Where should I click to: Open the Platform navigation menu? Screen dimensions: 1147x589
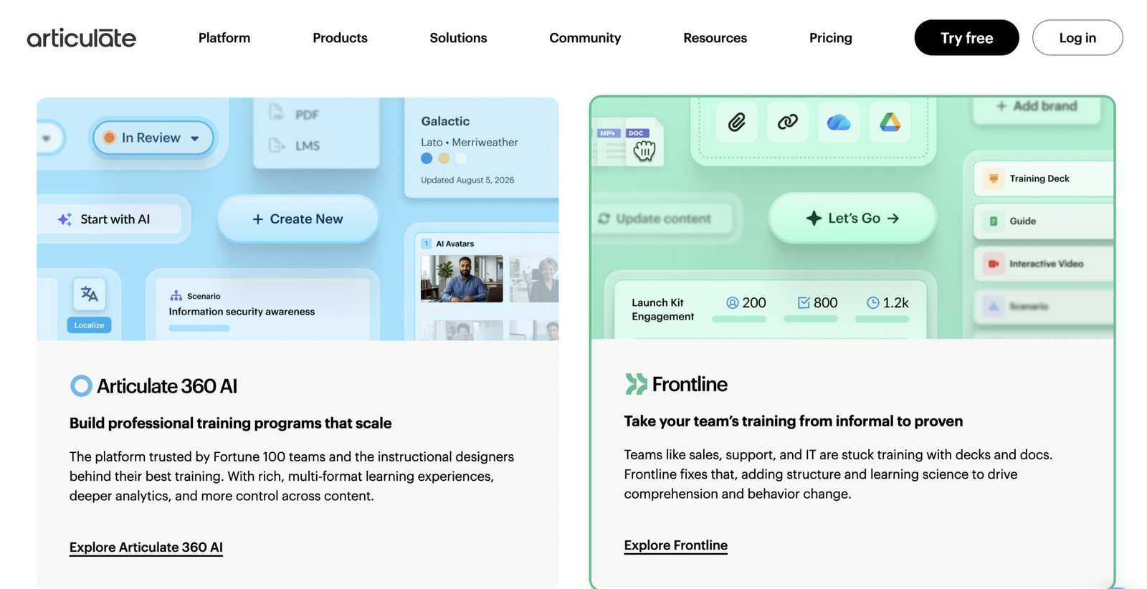(x=224, y=38)
